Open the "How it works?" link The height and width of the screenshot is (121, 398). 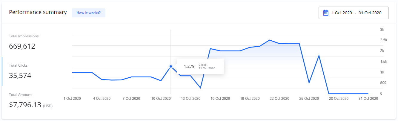tap(88, 13)
